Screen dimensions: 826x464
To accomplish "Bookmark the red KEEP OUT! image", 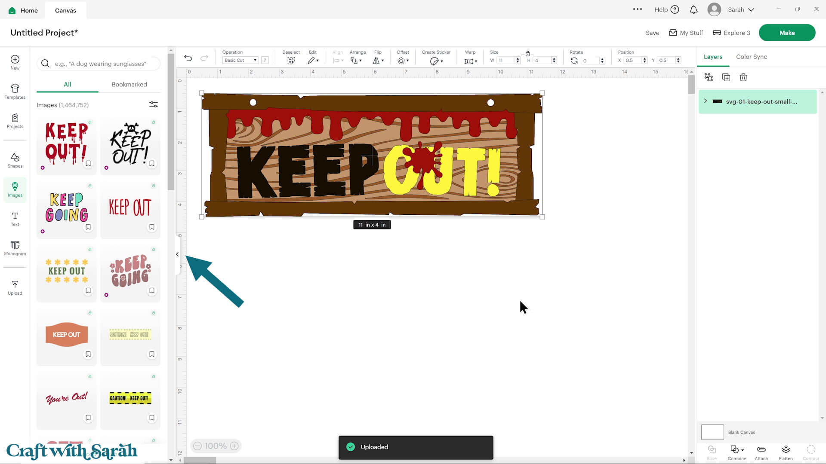I will (88, 164).
